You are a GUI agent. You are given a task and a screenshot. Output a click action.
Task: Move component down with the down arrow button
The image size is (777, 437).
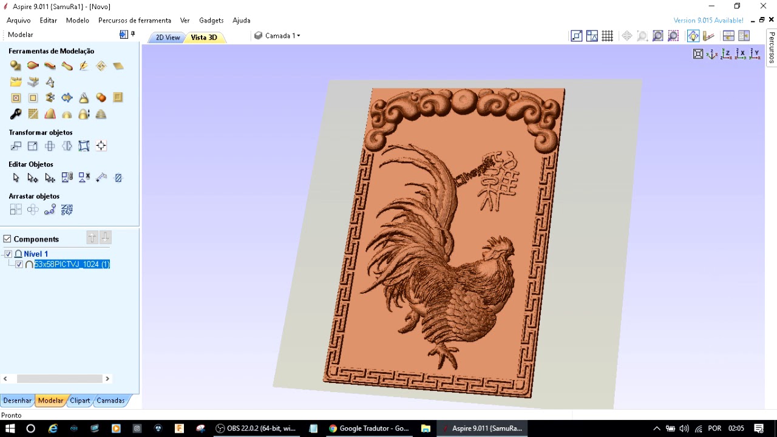[106, 238]
